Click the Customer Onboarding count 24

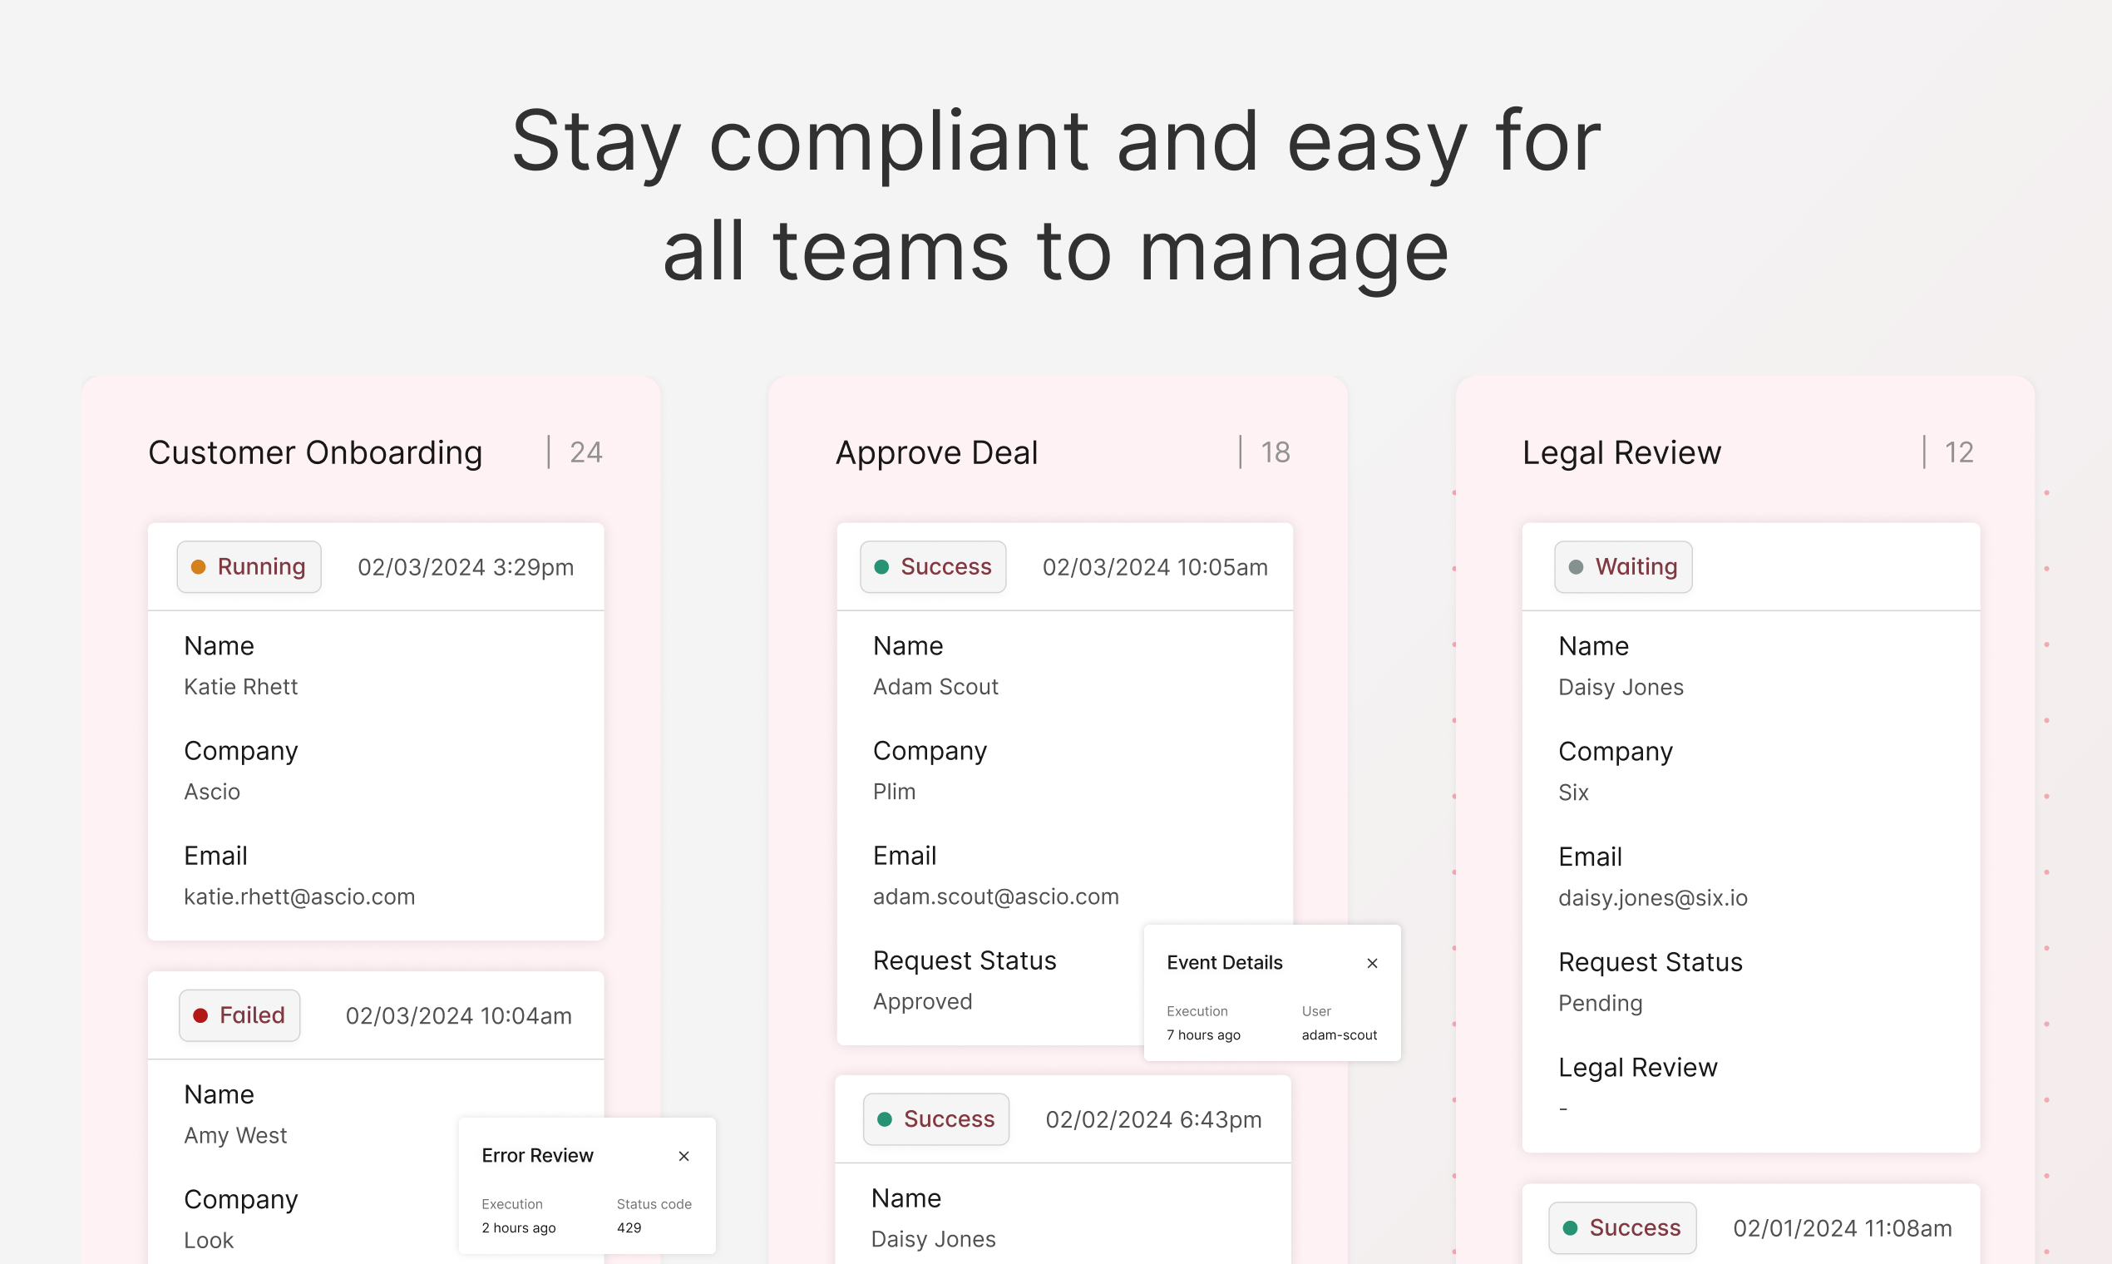coord(586,452)
